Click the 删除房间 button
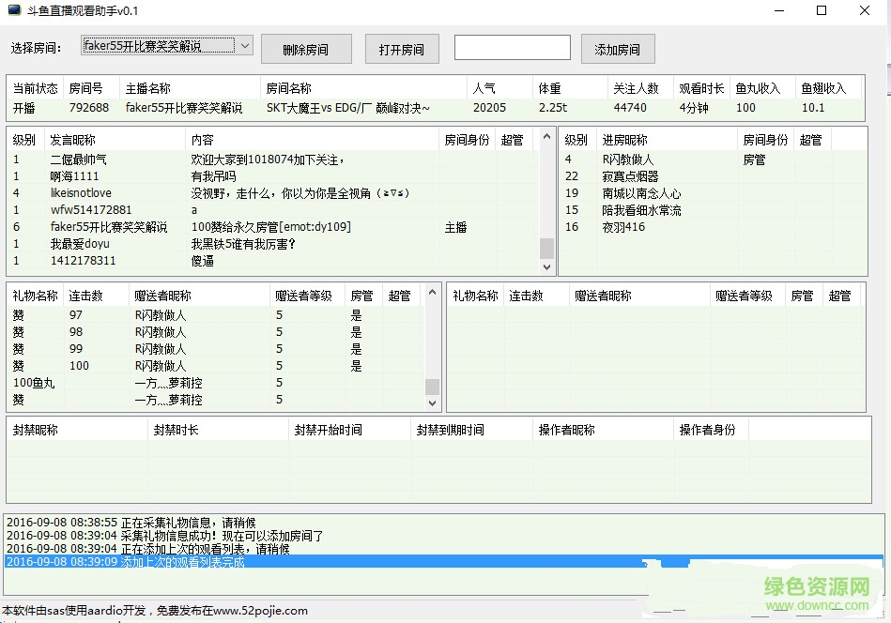This screenshot has width=891, height=623. pos(307,49)
